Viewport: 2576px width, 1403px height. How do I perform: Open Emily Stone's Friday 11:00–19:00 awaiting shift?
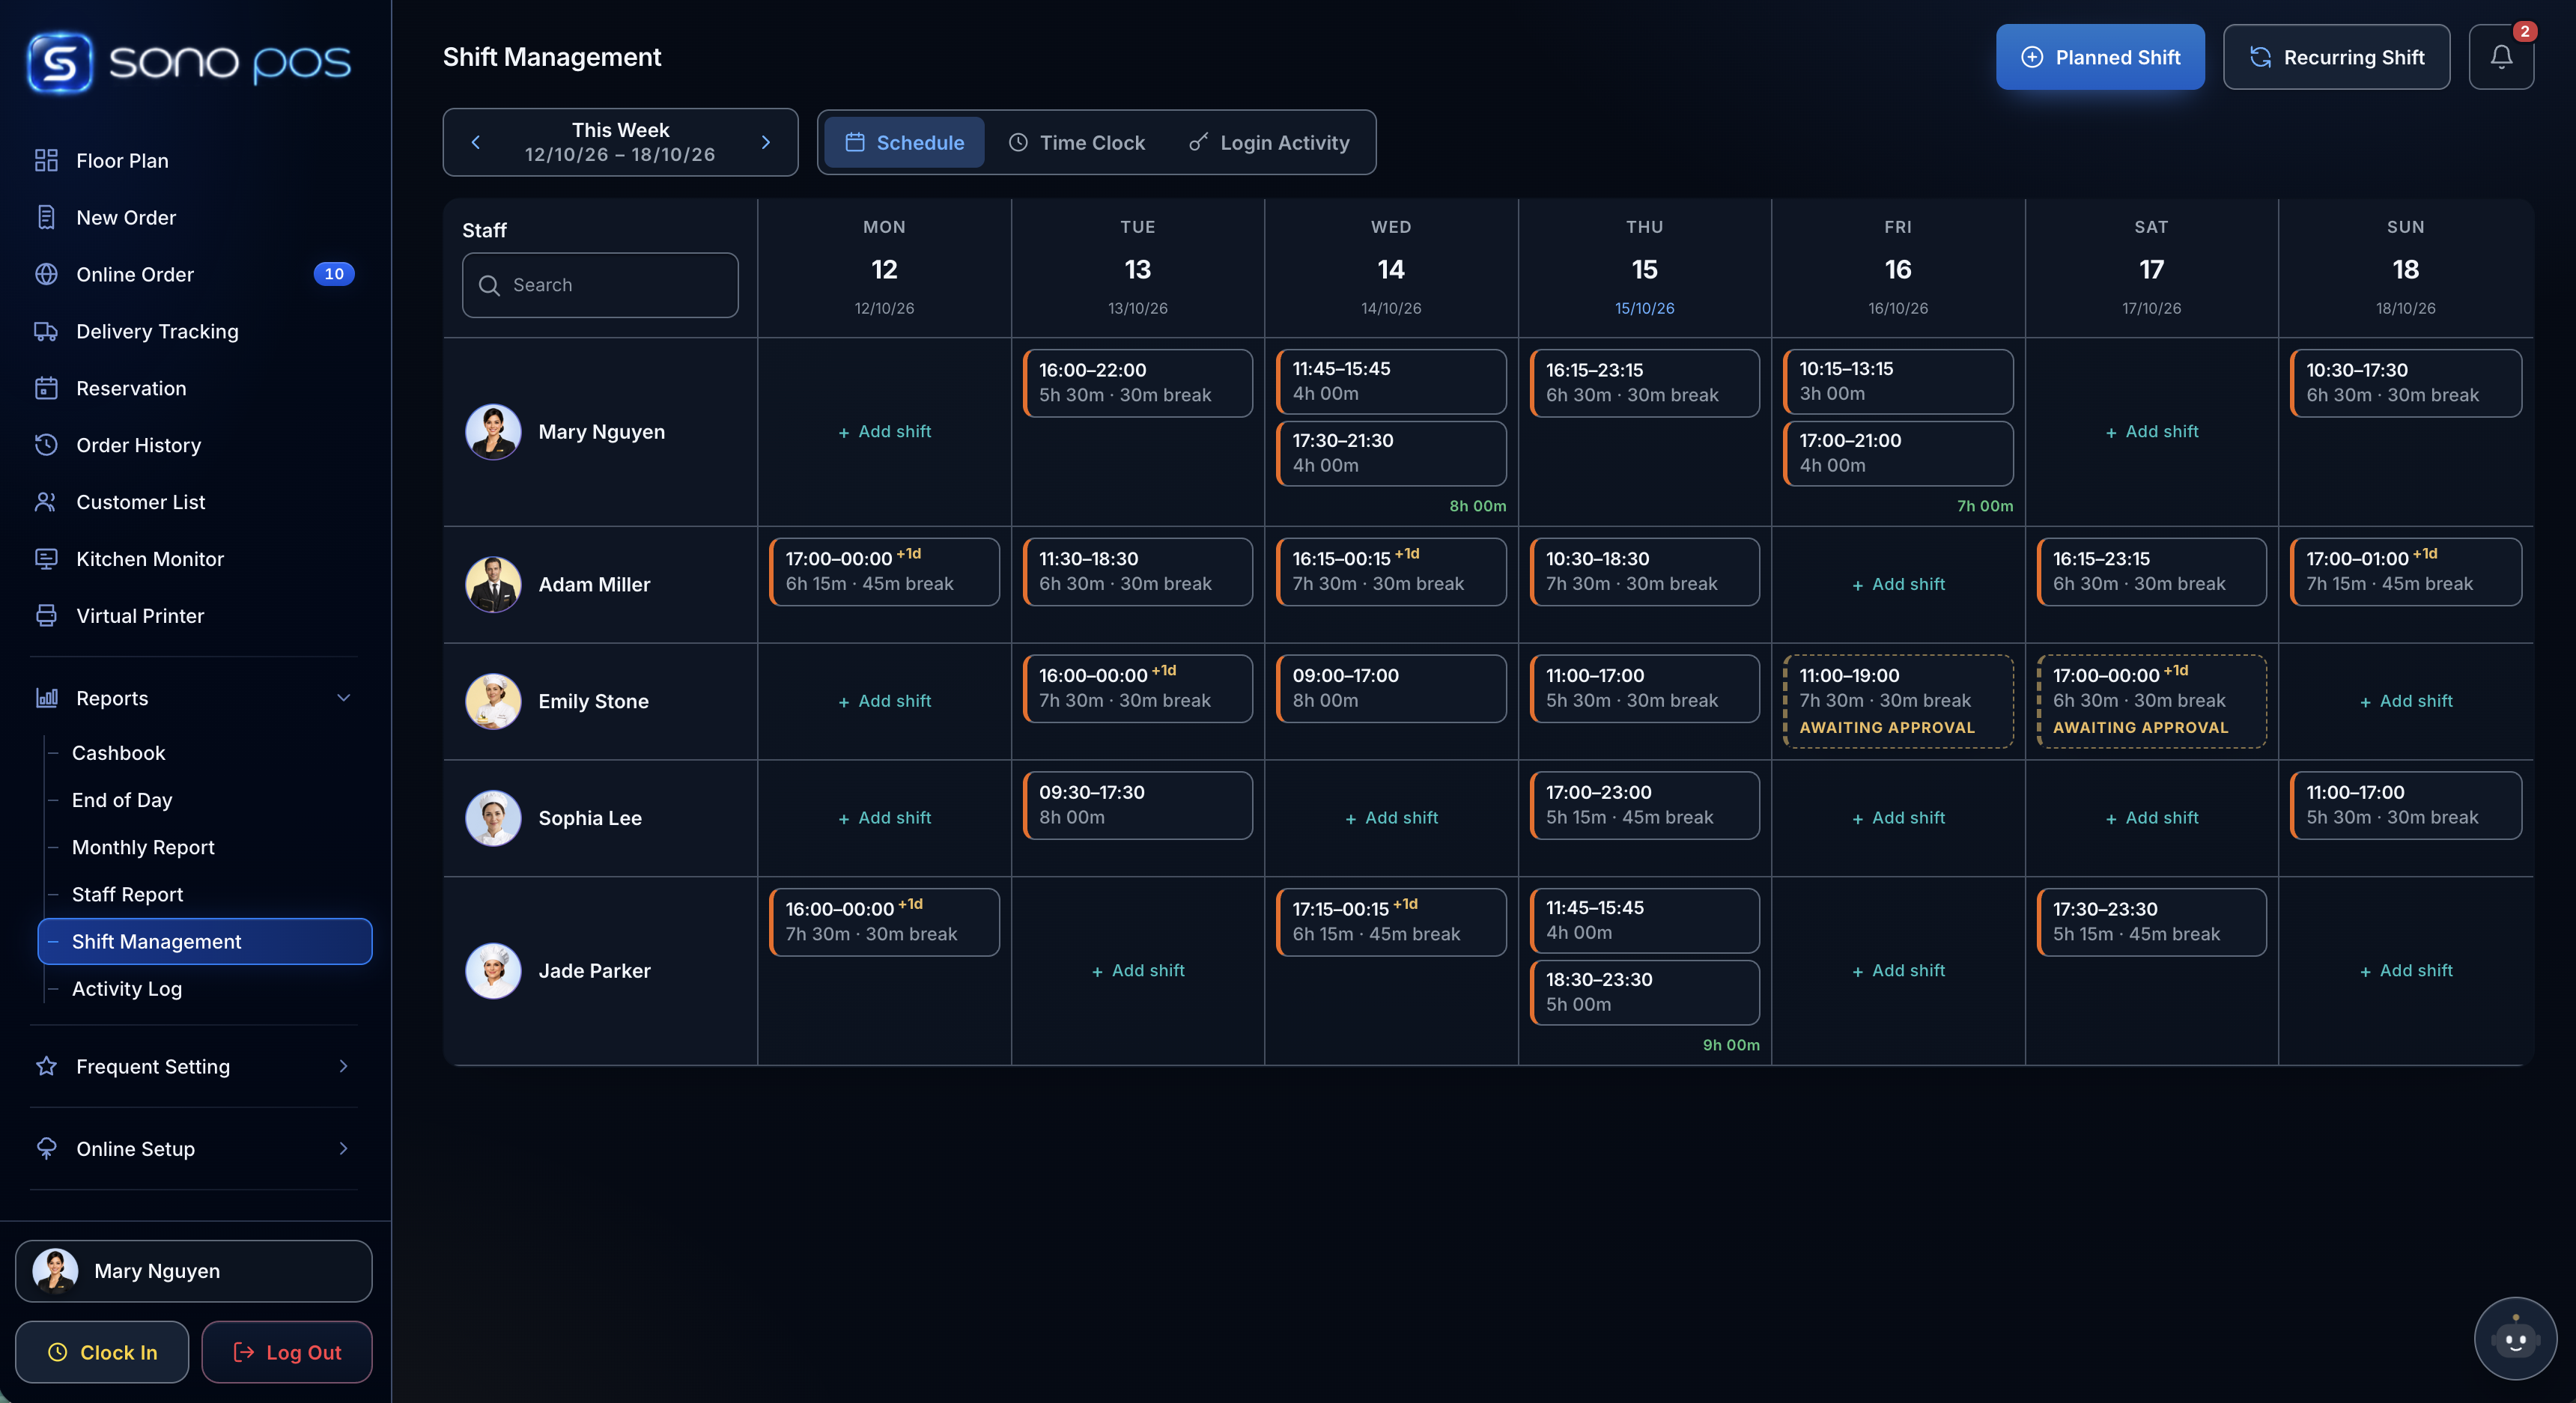pyautogui.click(x=1898, y=701)
